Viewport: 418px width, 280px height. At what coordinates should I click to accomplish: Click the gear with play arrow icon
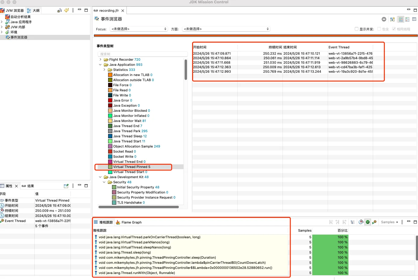coord(374,222)
